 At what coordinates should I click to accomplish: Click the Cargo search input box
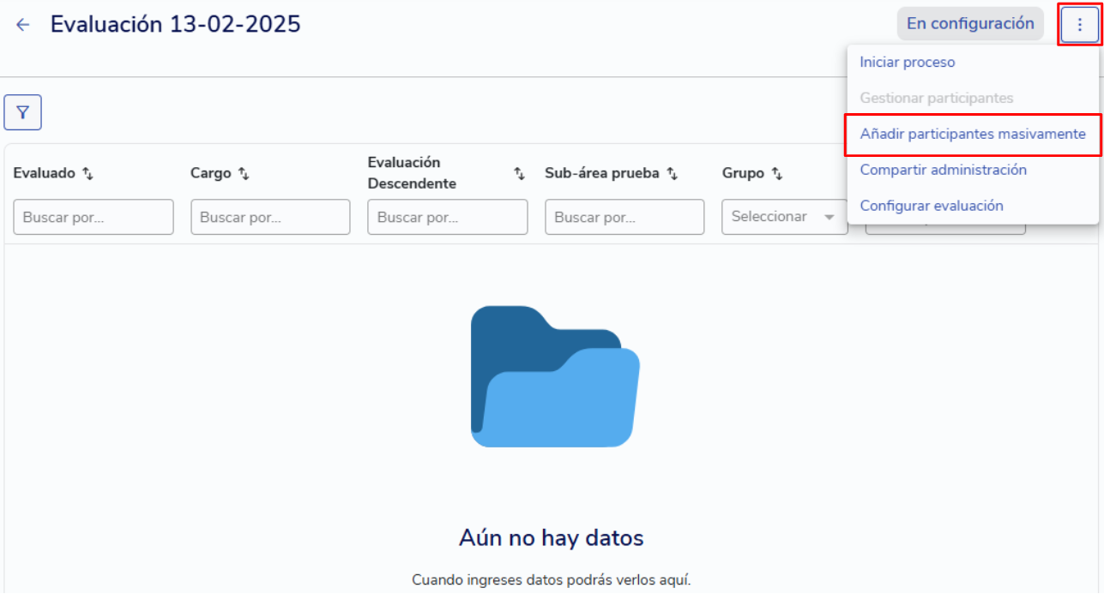[x=270, y=217]
